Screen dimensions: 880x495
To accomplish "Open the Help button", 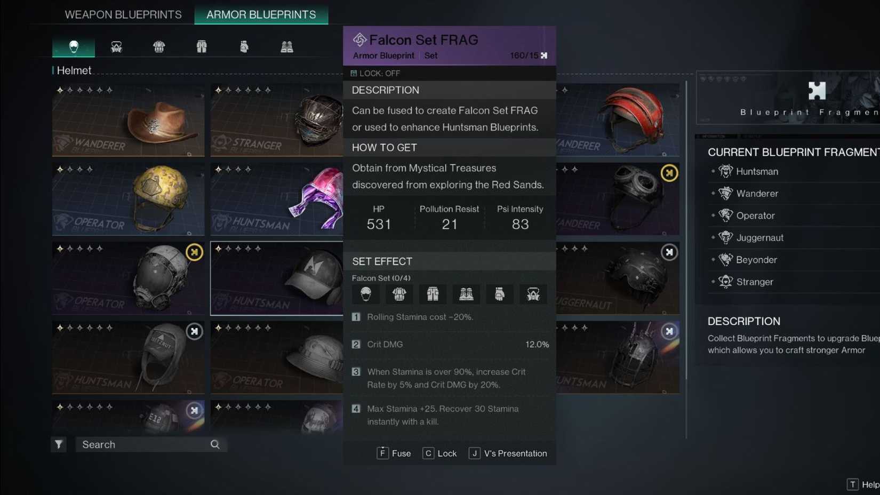I will click(863, 484).
